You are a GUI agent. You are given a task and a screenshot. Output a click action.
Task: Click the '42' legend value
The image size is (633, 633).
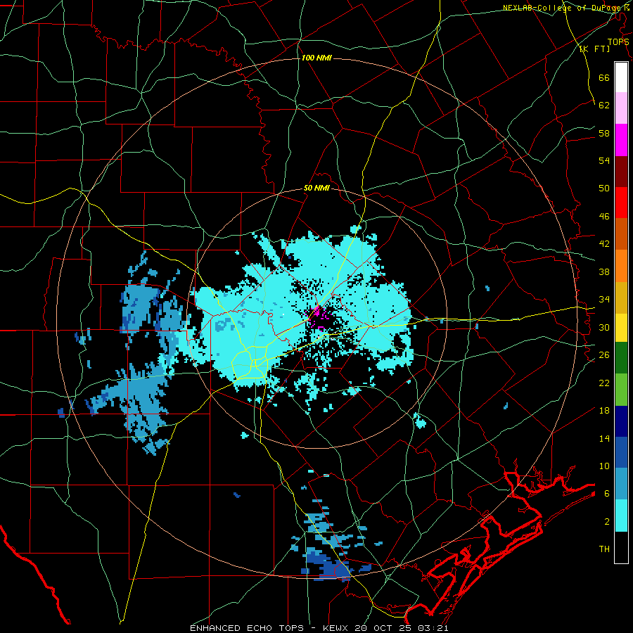click(x=604, y=244)
